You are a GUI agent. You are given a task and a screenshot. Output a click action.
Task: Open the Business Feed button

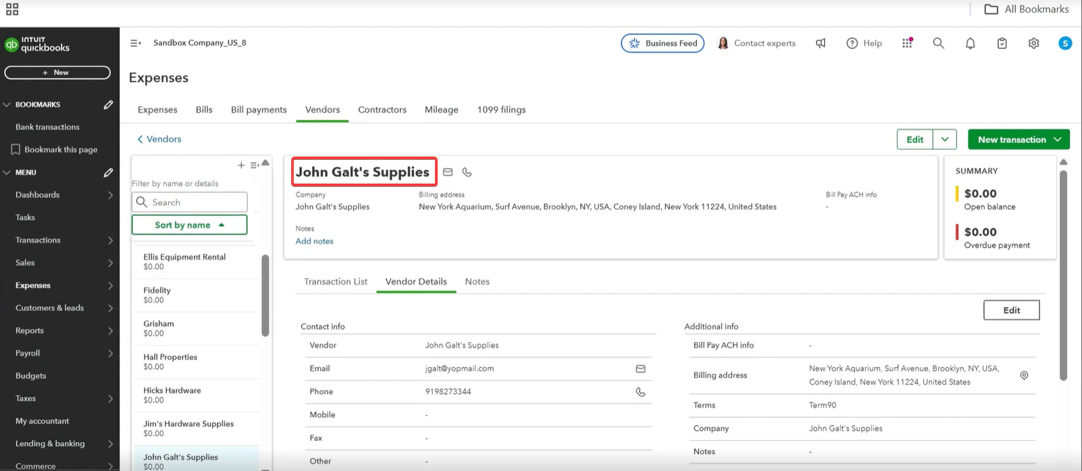pyautogui.click(x=663, y=43)
